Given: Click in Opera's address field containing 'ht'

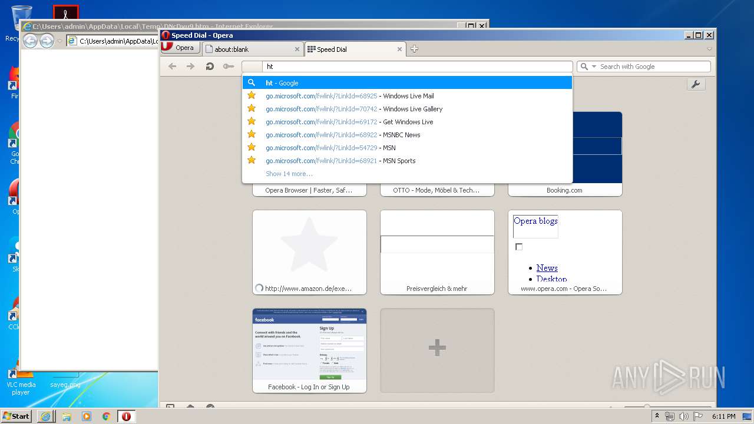Looking at the screenshot, I should [417, 67].
